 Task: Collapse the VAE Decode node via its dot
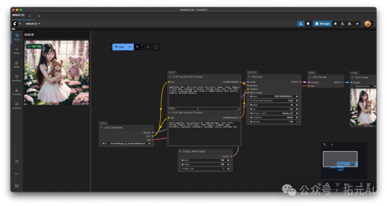click(310, 77)
